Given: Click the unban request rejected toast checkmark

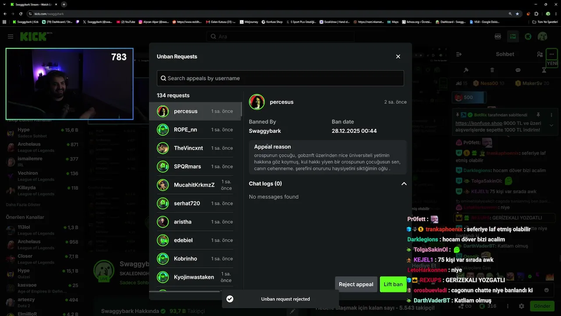Looking at the screenshot, I should click(230, 299).
